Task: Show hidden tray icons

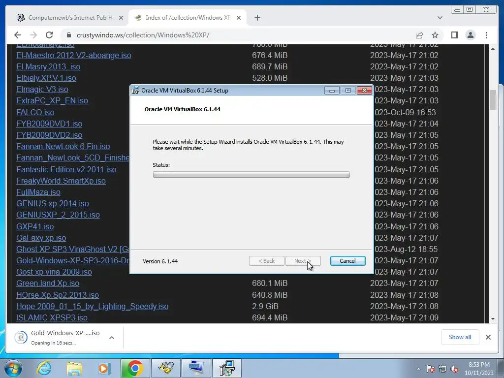Action: 418,369
